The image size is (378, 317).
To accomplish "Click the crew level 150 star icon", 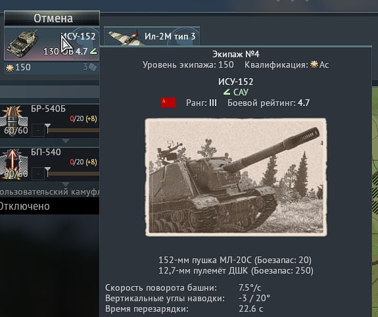I will (x=10, y=68).
